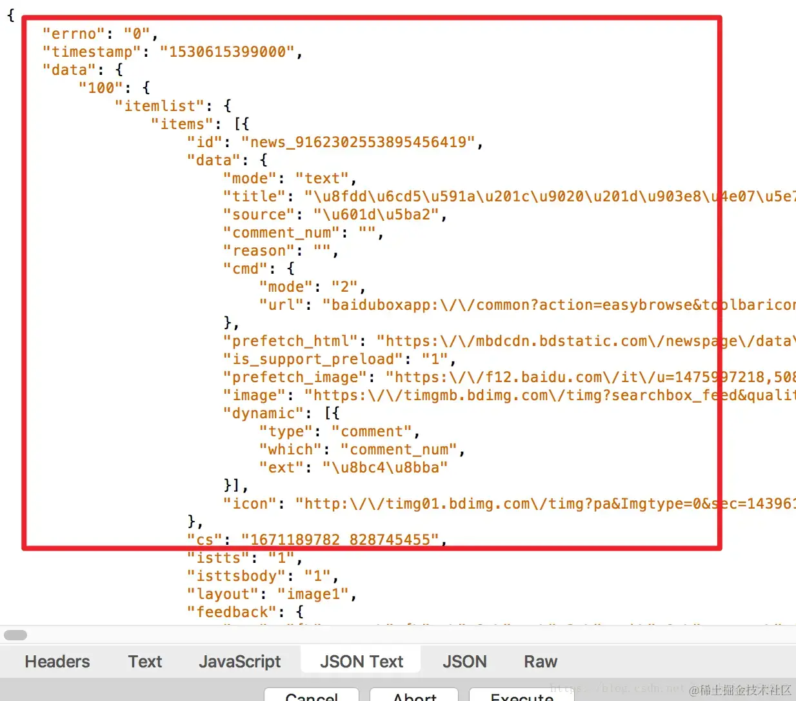Screen dimensions: 796x701
Task: Click the "which": "comment_num" line
Action: coord(362,449)
